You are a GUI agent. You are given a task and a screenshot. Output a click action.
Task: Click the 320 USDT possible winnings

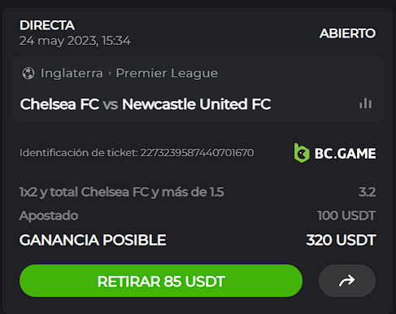341,240
